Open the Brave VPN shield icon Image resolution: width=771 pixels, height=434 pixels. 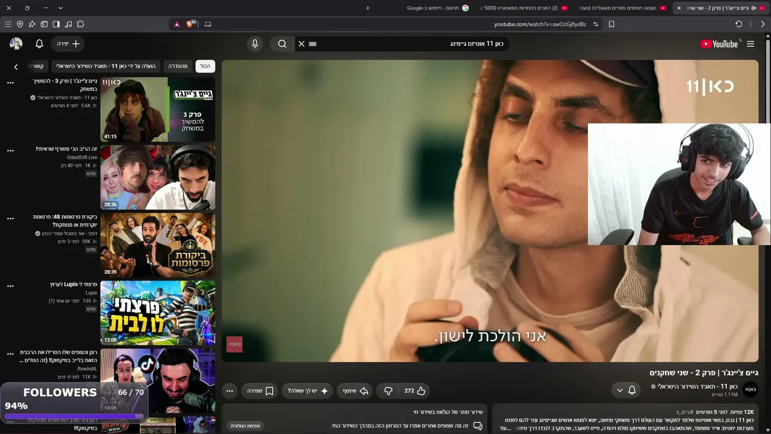[20, 24]
